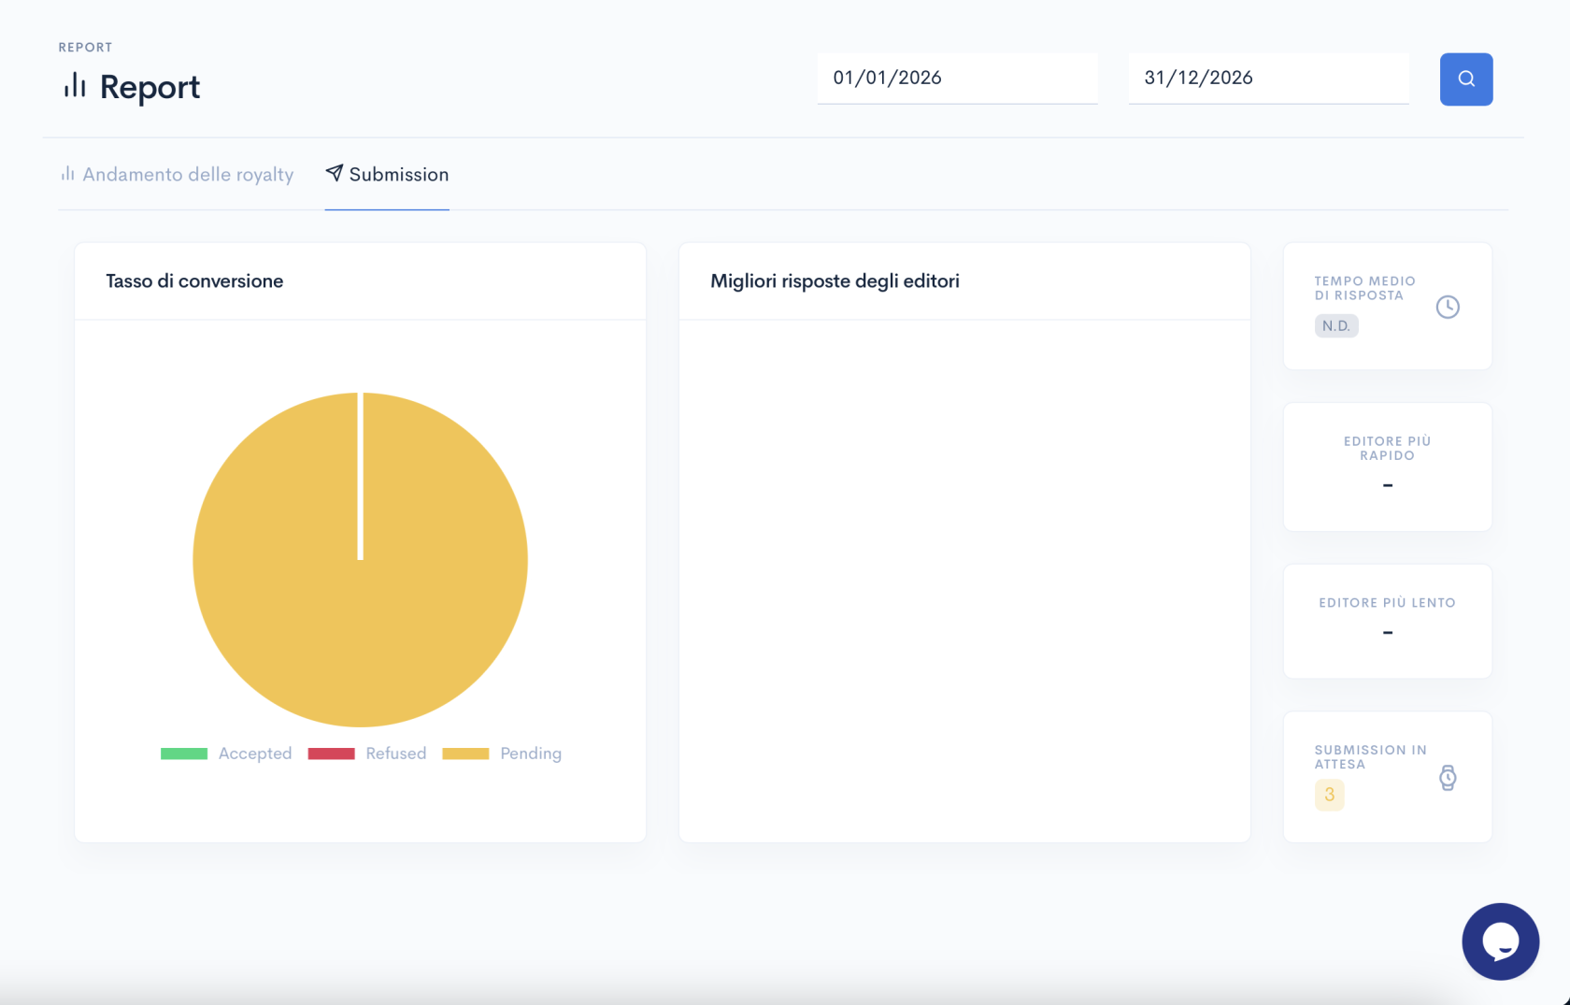
Task: Click the watch icon in Submission in attesa card
Action: pyautogui.click(x=1447, y=778)
